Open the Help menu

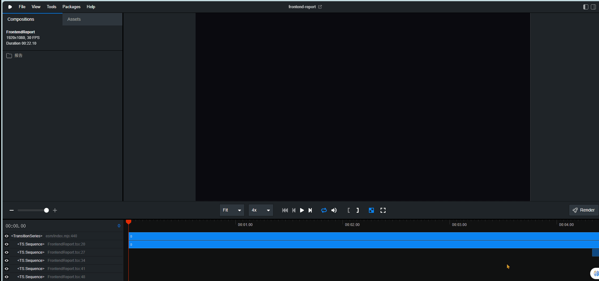[x=91, y=7]
